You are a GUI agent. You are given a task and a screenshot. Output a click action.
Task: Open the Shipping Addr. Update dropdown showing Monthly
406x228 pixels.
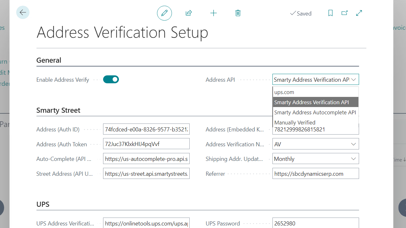[x=353, y=159]
